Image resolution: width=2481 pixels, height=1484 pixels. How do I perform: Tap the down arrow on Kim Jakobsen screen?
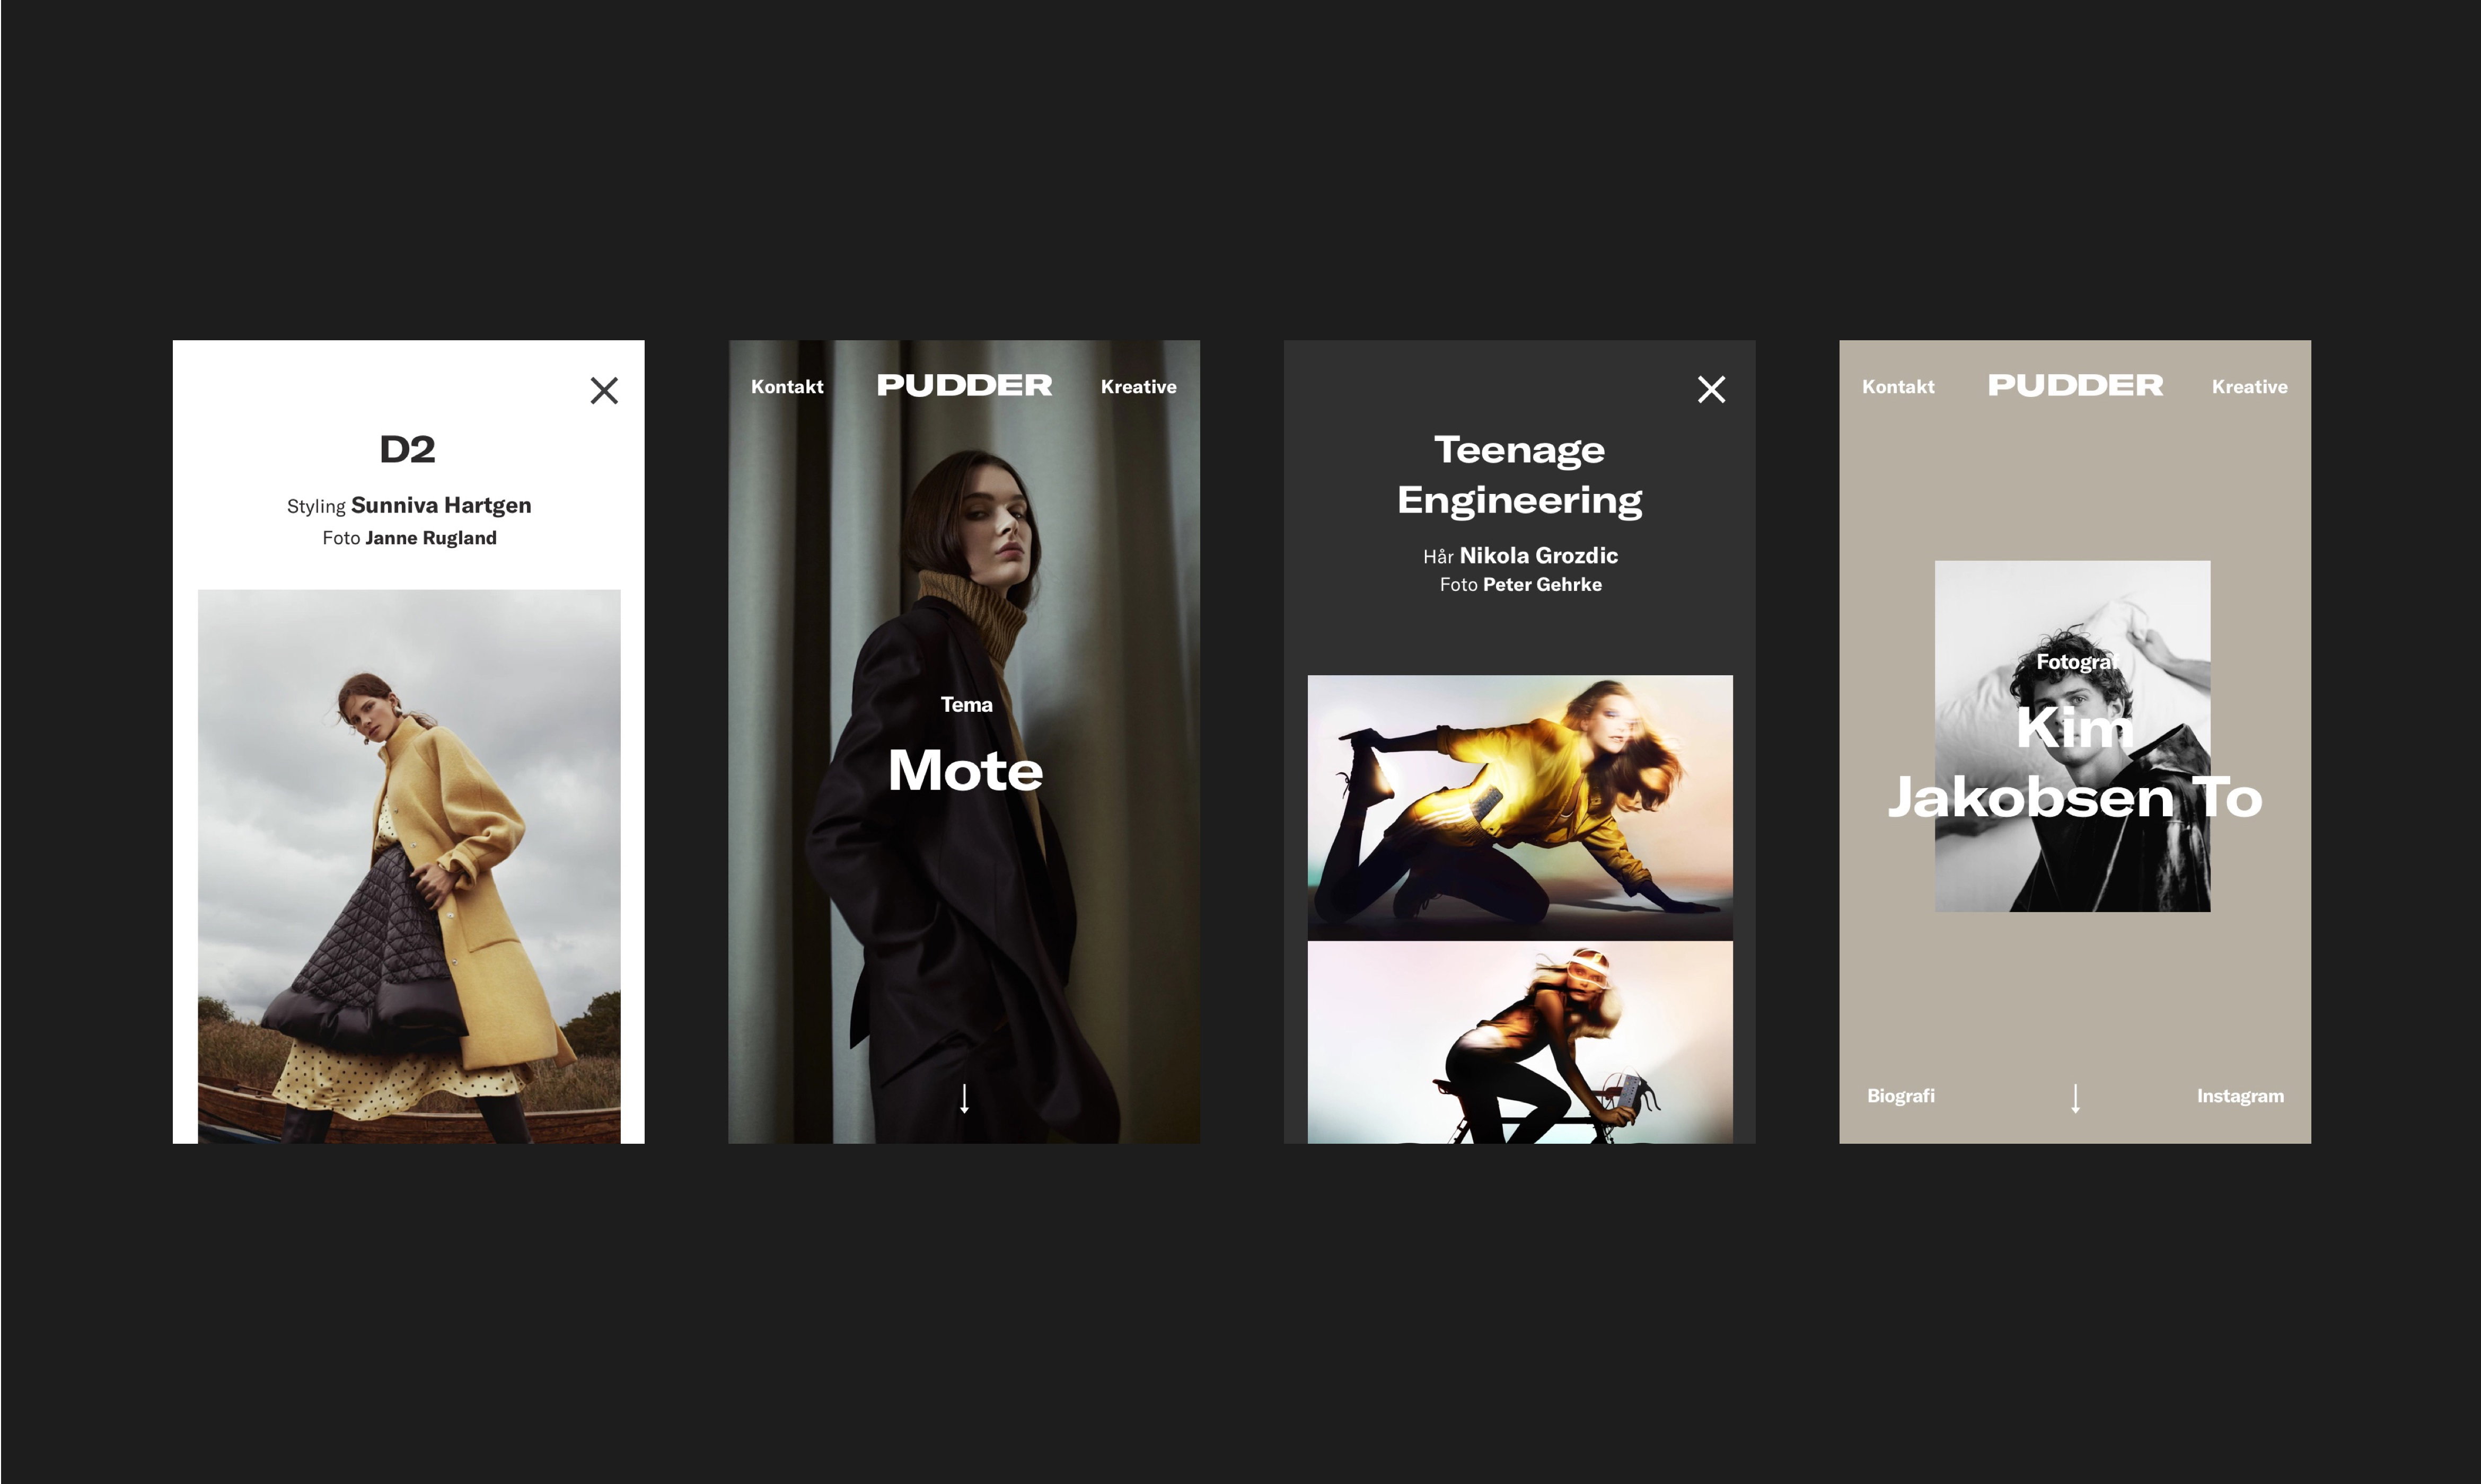(2075, 1098)
